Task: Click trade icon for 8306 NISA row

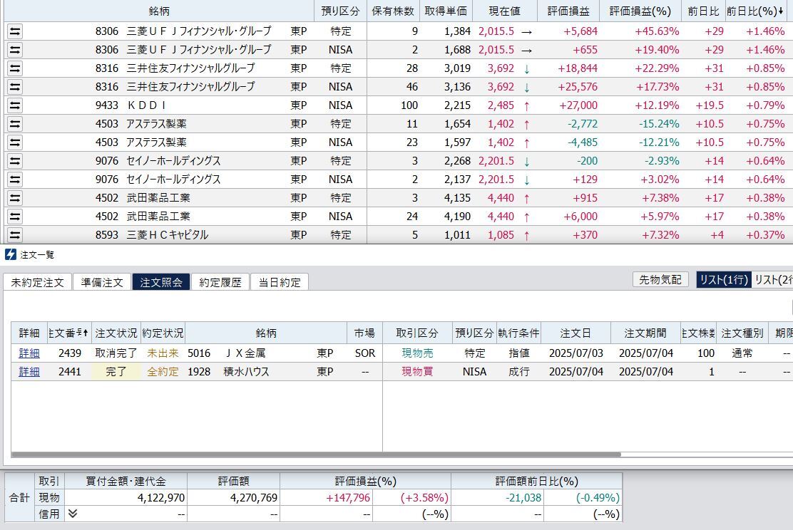Action: 15,50
